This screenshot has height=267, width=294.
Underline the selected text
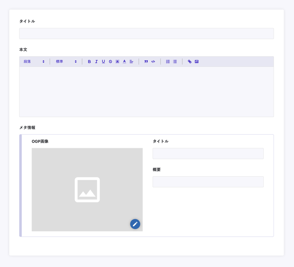click(103, 62)
